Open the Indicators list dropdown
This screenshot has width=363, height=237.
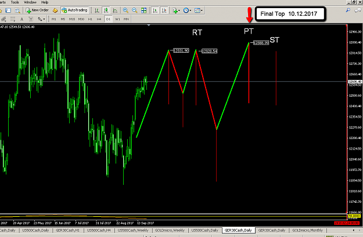[x=176, y=10]
